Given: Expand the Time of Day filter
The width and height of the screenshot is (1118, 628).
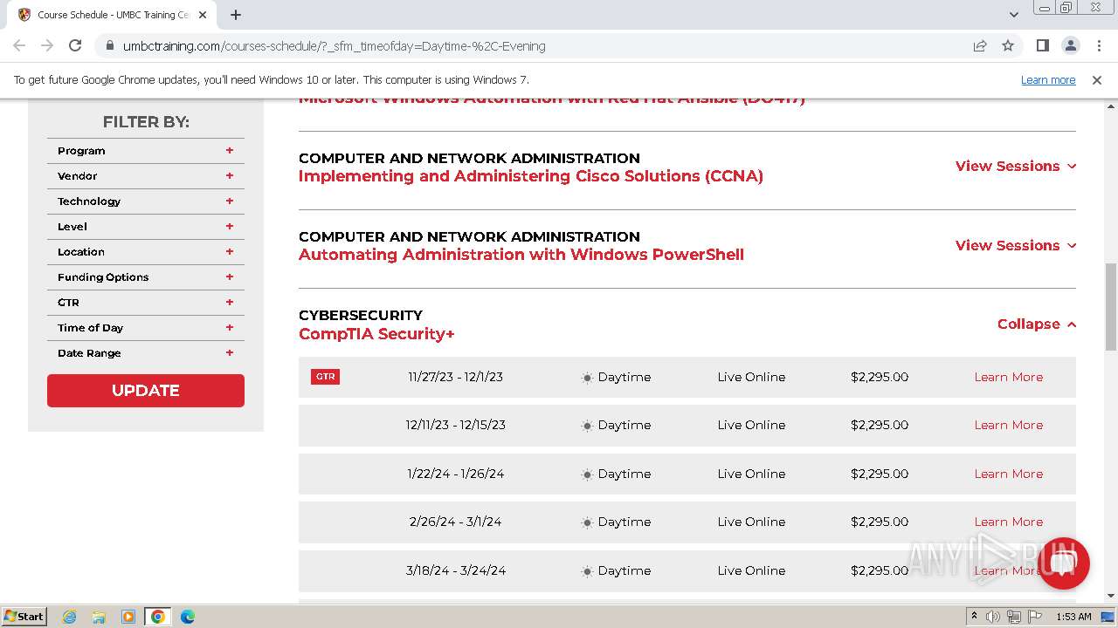Looking at the screenshot, I should tap(146, 328).
